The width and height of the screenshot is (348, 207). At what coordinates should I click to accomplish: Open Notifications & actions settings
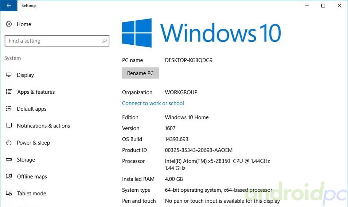tap(43, 126)
